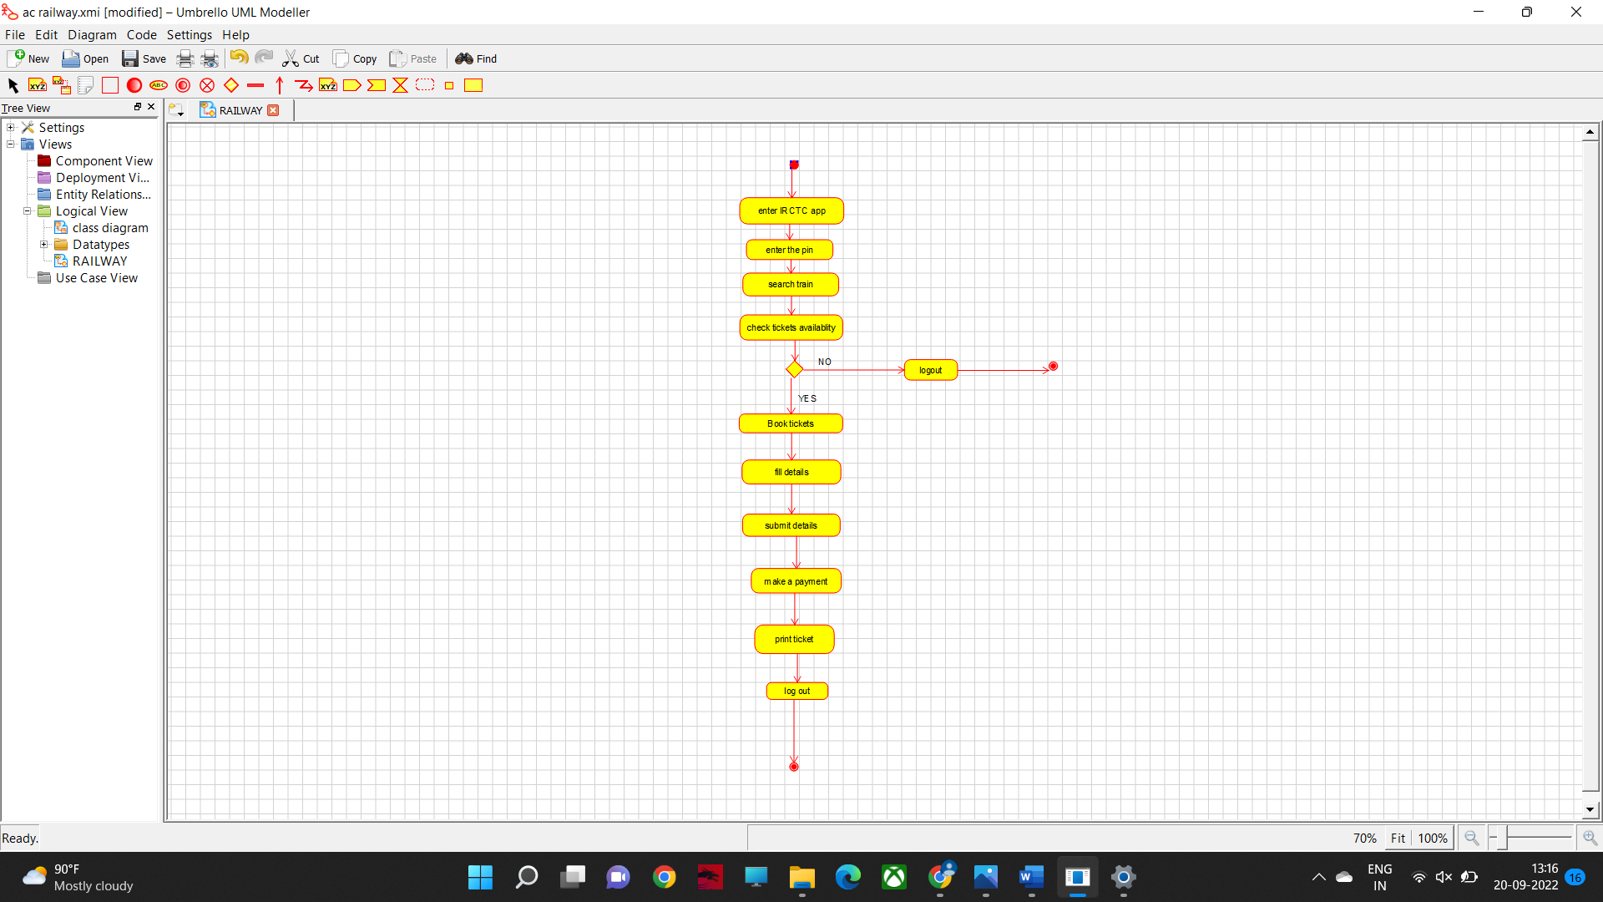Select the Send Signal pentagon tool
This screenshot has width=1603, height=902.
click(351, 85)
